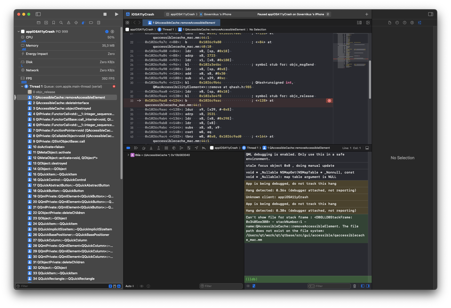Continue program execution
This screenshot has height=308, width=451.
pyautogui.click(x=136, y=148)
